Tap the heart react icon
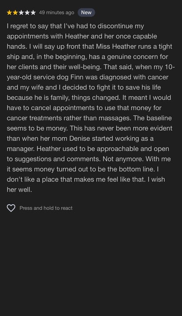The width and height of the screenshot is (182, 316). point(11,208)
